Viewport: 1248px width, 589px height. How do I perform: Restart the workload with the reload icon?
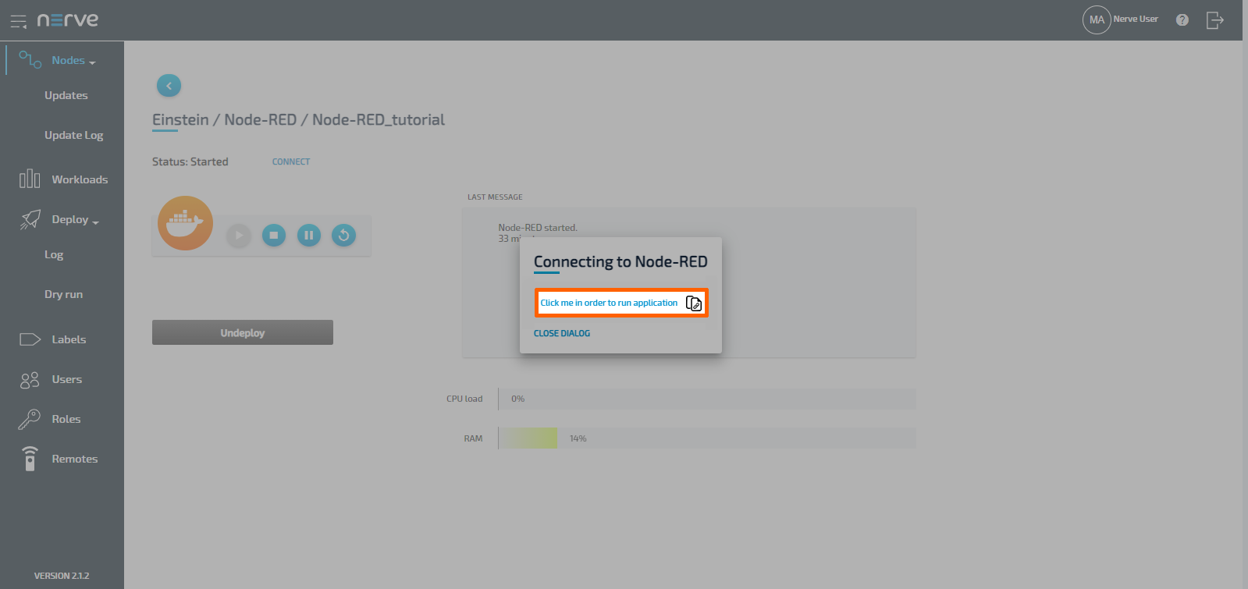point(344,235)
